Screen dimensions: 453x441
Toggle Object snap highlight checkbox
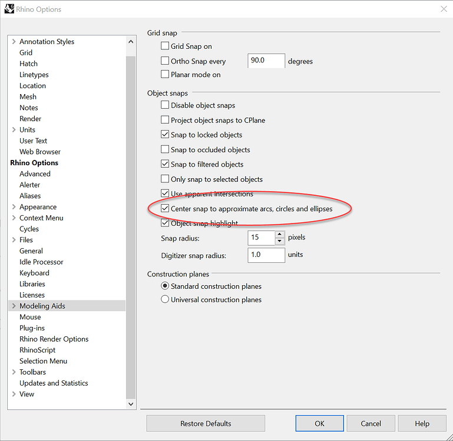tap(165, 223)
